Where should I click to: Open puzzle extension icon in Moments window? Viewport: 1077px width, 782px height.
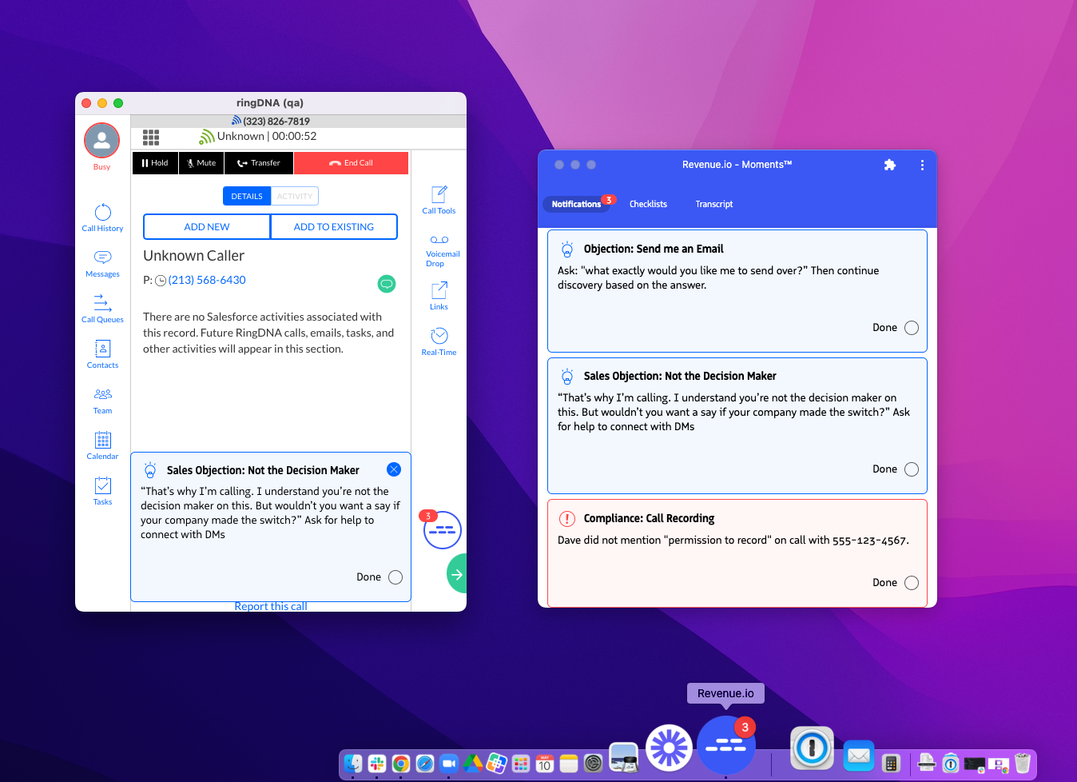coord(890,165)
